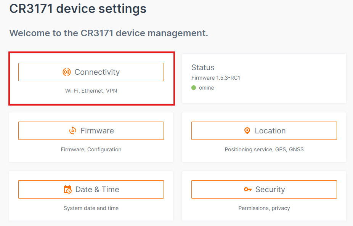This screenshot has height=226, width=353.
Task: Click the 'Firmware, Configuration' description text
Action: [x=91, y=149]
